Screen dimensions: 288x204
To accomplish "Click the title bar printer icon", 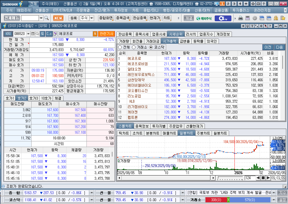I will pos(258,4).
